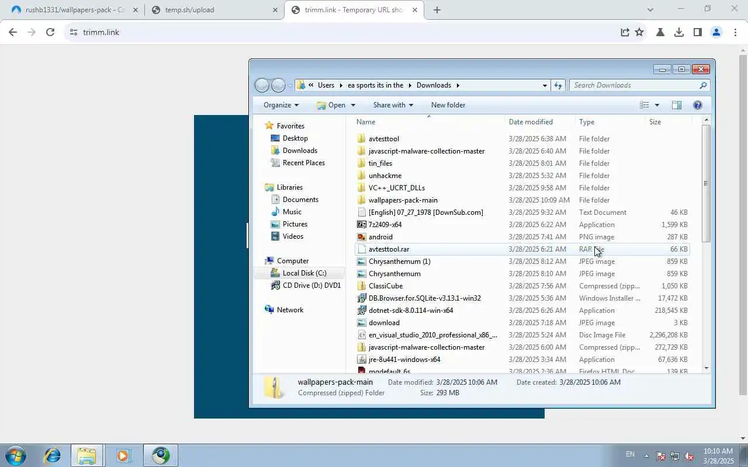Select the wallpapers-pack-main folder icon
The image size is (748, 467).
(x=362, y=200)
